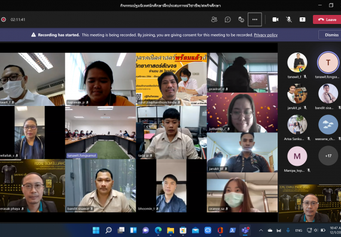Screen dimensions: 341x237
Task: Click the meeting title in the title bar
Action: pyautogui.click(x=170, y=5)
